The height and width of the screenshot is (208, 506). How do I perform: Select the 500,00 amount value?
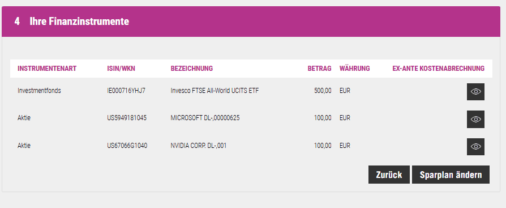pos(323,91)
